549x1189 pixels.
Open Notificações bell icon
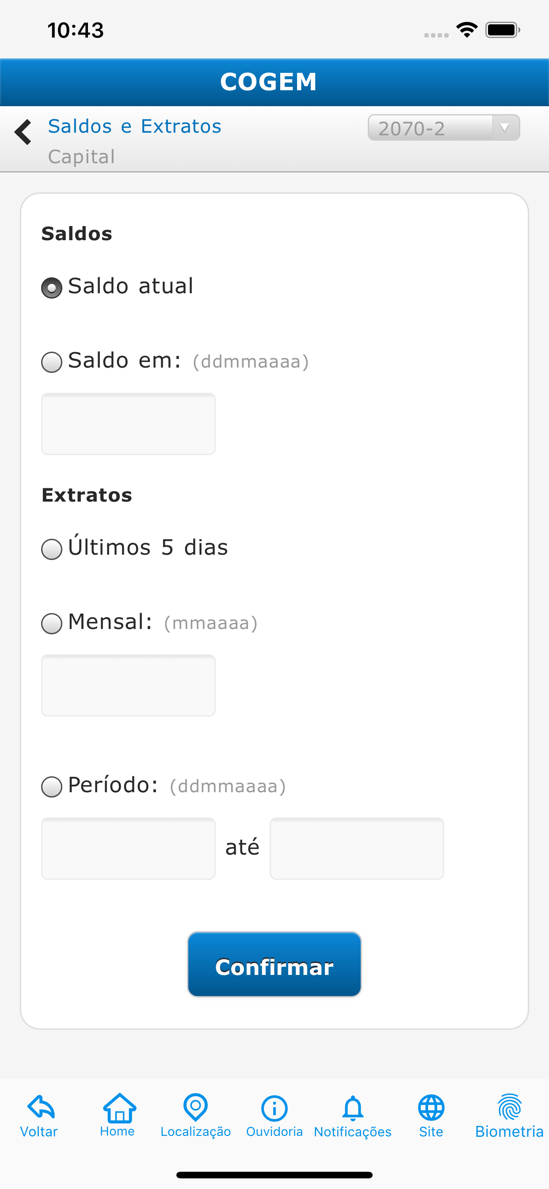point(352,1108)
